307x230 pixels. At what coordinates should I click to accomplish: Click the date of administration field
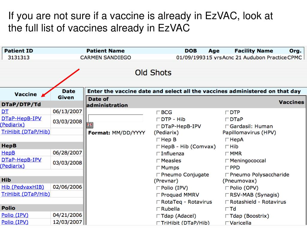click(x=116, y=118)
